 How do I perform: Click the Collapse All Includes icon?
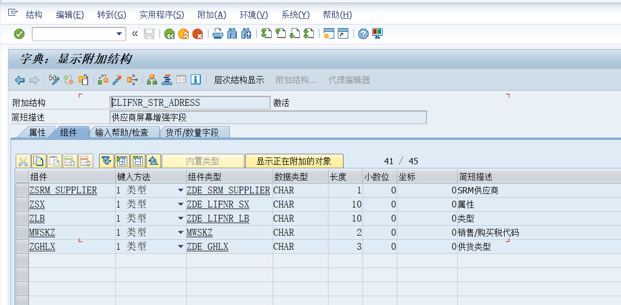(153, 161)
